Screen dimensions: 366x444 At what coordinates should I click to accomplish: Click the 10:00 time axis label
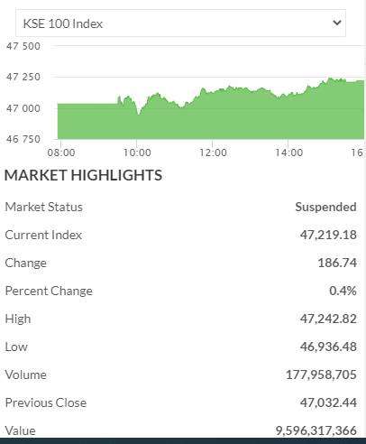point(137,153)
